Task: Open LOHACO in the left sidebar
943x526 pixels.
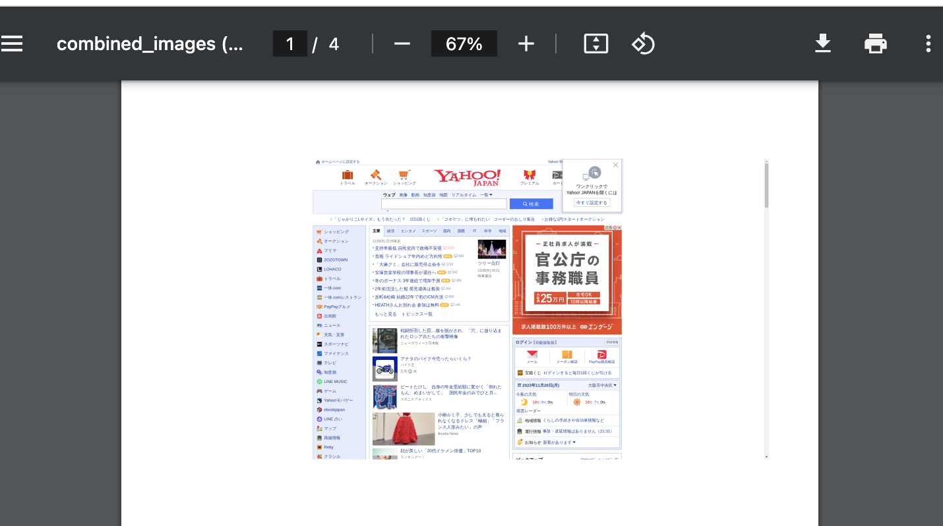Action: (x=332, y=269)
